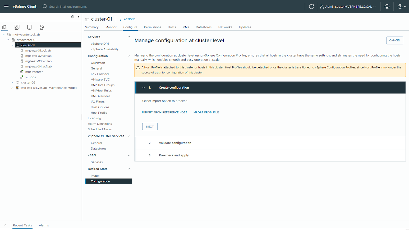
Task: Open the feedback smiley icon
Action: tap(387, 7)
